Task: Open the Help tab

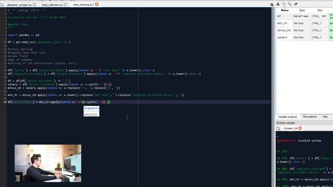Action: point(325,116)
